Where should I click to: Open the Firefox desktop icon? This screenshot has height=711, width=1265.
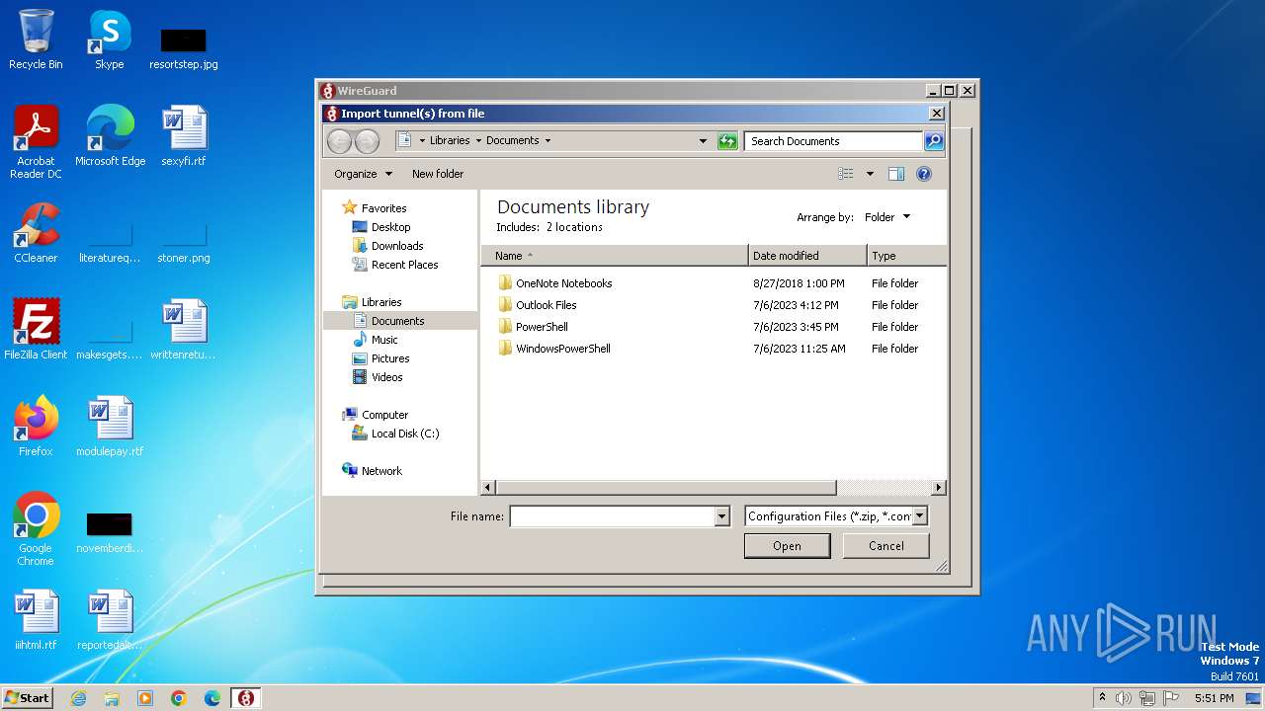(36, 427)
